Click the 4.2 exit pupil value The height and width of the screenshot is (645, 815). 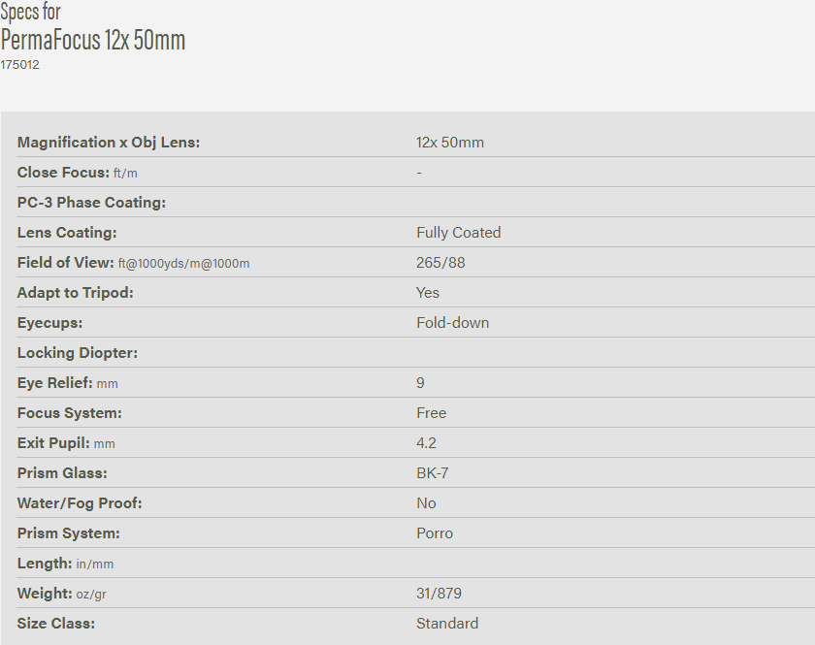[x=427, y=443]
